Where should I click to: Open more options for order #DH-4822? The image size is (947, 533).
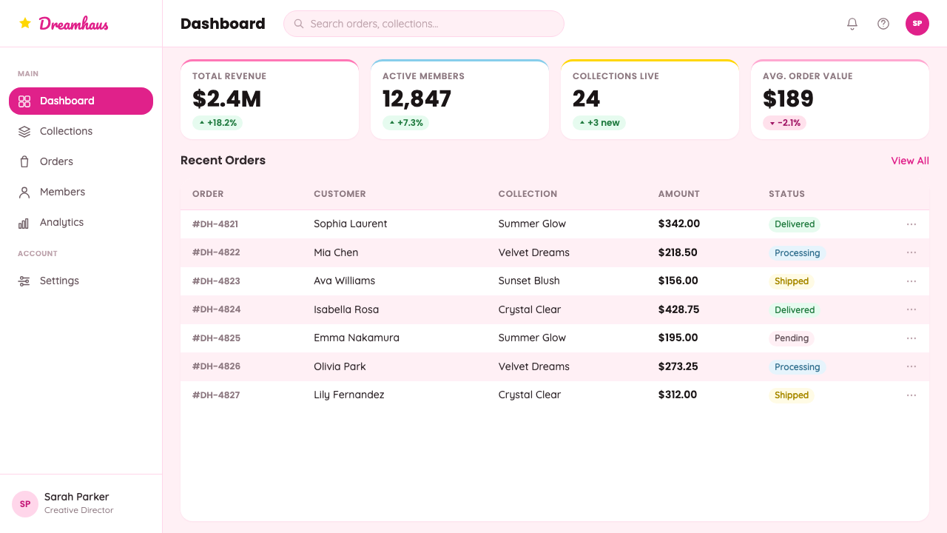click(911, 252)
